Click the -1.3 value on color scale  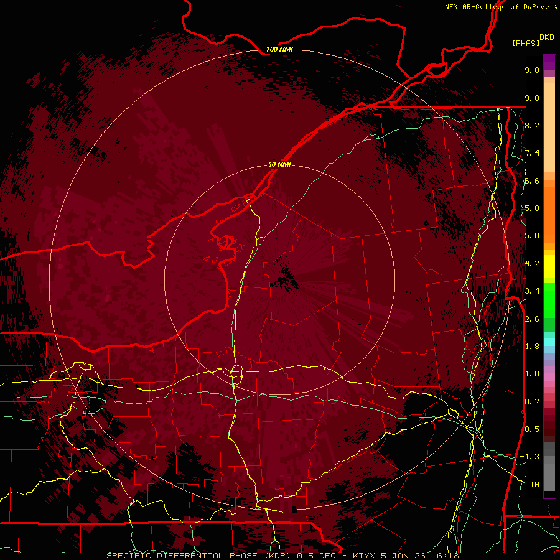(x=530, y=457)
